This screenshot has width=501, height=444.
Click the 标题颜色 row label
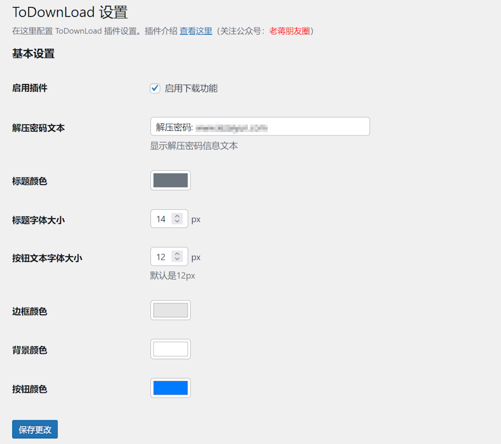coord(30,182)
